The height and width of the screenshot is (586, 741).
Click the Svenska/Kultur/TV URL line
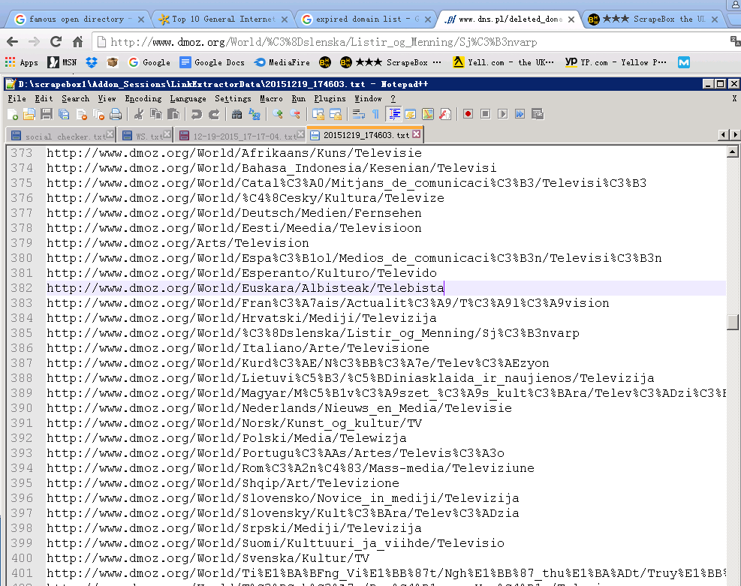click(x=208, y=558)
